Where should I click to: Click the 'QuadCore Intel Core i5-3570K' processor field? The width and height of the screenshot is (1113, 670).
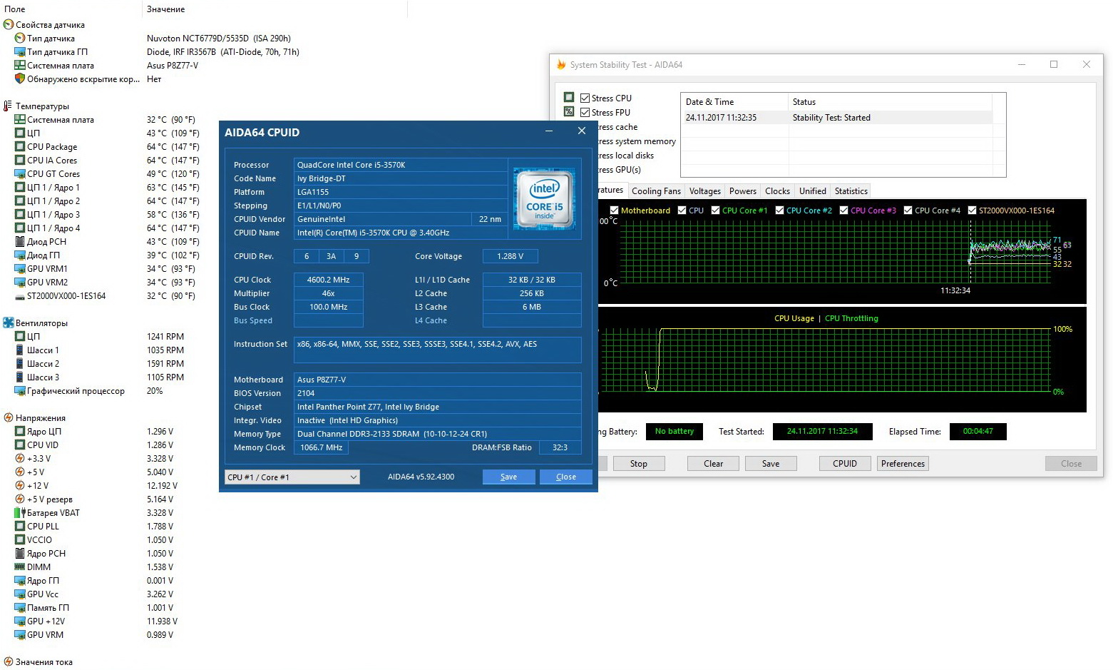tap(401, 165)
